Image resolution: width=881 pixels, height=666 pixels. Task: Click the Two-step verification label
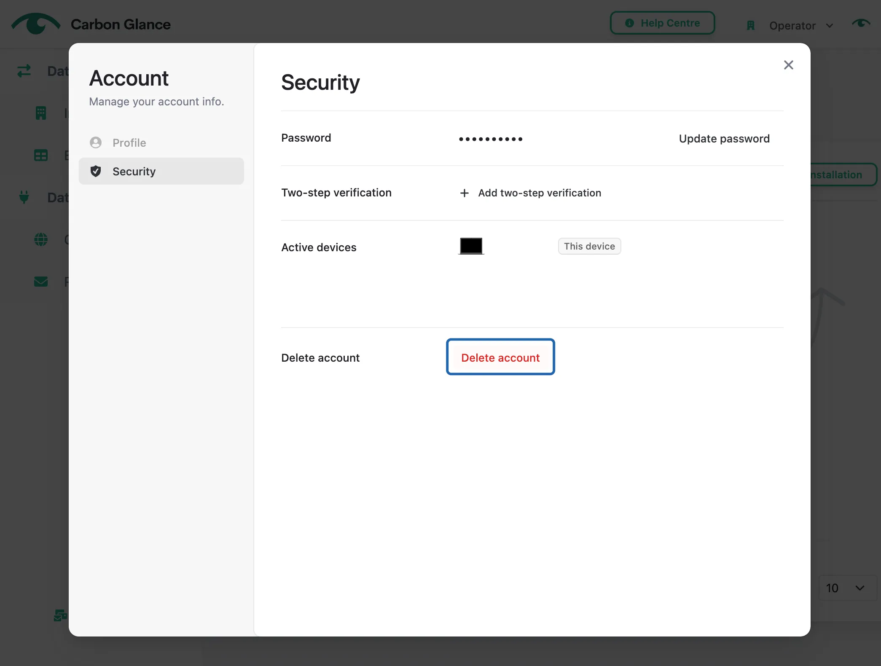point(336,193)
